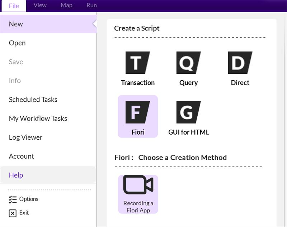
Task: Click the Options checklist icon
Action: [x=13, y=199]
